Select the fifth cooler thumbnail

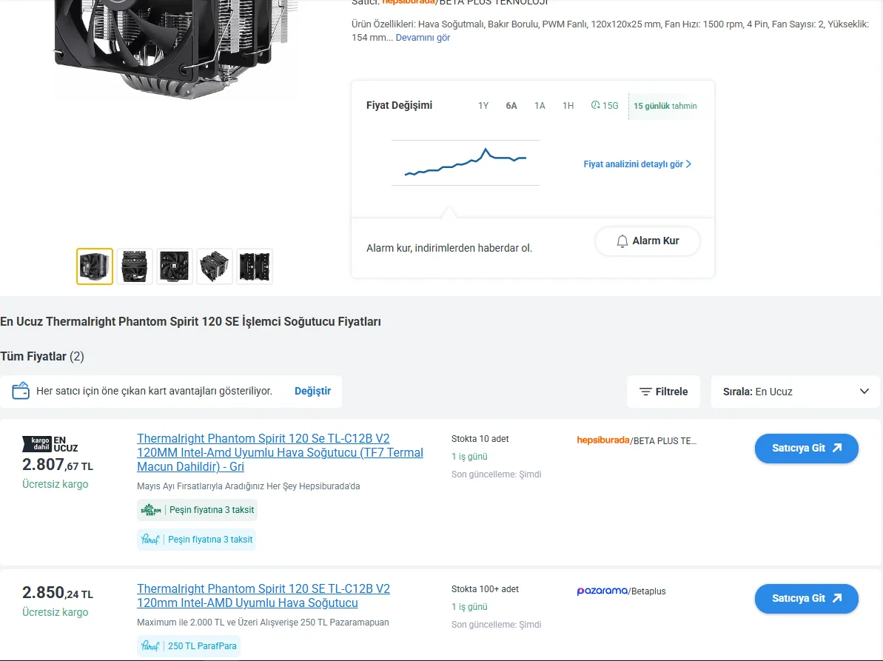click(255, 266)
